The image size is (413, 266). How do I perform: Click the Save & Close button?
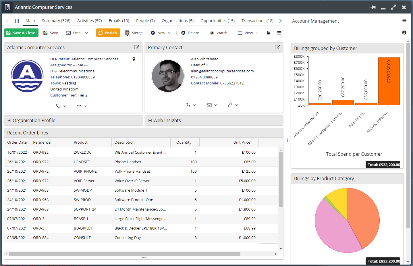click(21, 33)
